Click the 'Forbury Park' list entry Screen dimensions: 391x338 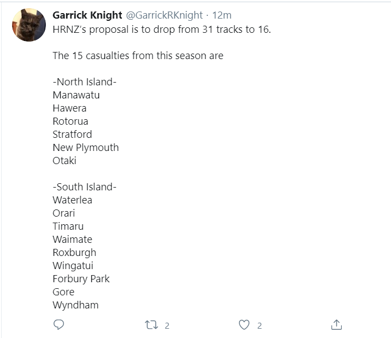[81, 279]
